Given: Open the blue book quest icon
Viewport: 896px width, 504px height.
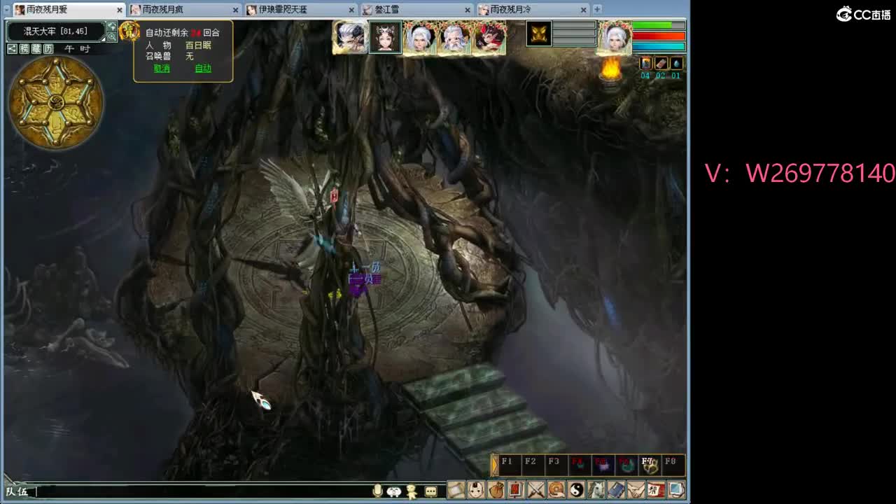Looking at the screenshot, I should coord(616,489).
